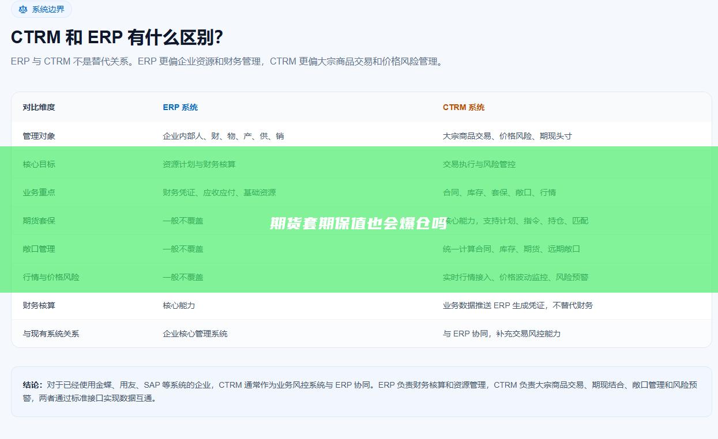This screenshot has height=439, width=718.
Task: Click the conclusion paragraph mentioning 金蝶、用友、SAP
Action: click(360, 391)
